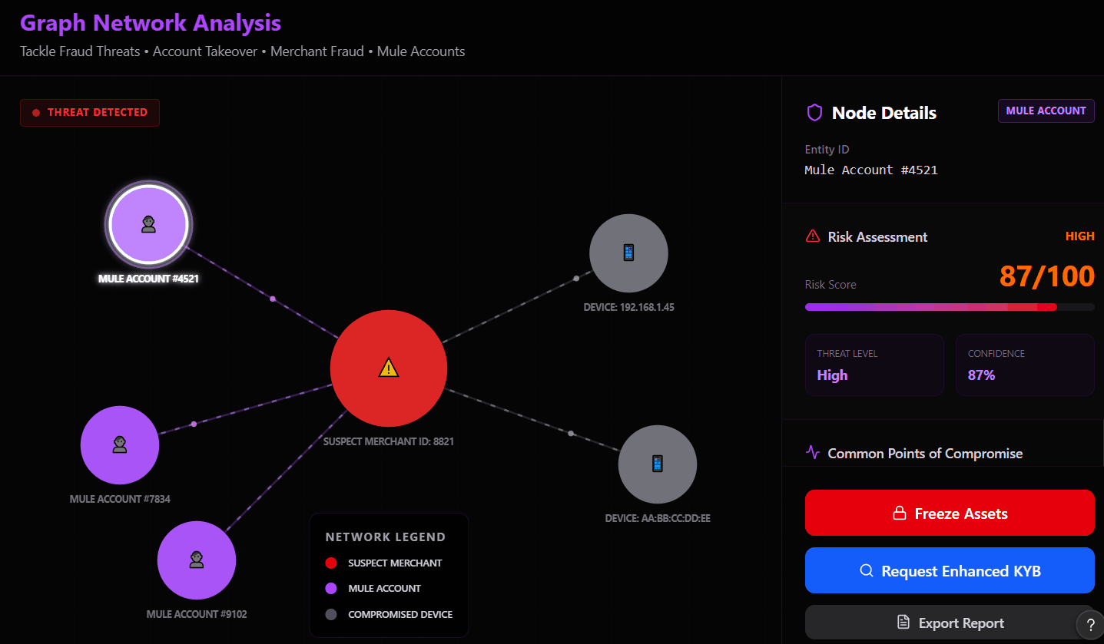
Task: Click the 87/100 risk score value
Action: pyautogui.click(x=1047, y=276)
